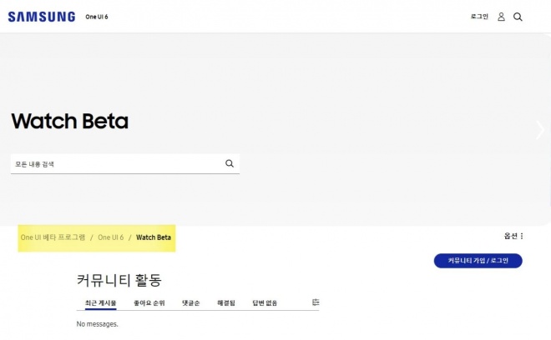
Task: Click the Samsung logo
Action: click(x=41, y=17)
